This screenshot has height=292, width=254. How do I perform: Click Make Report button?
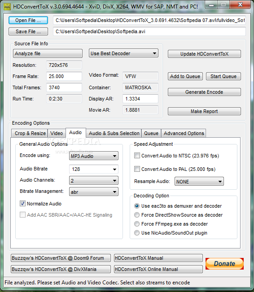[204, 111]
